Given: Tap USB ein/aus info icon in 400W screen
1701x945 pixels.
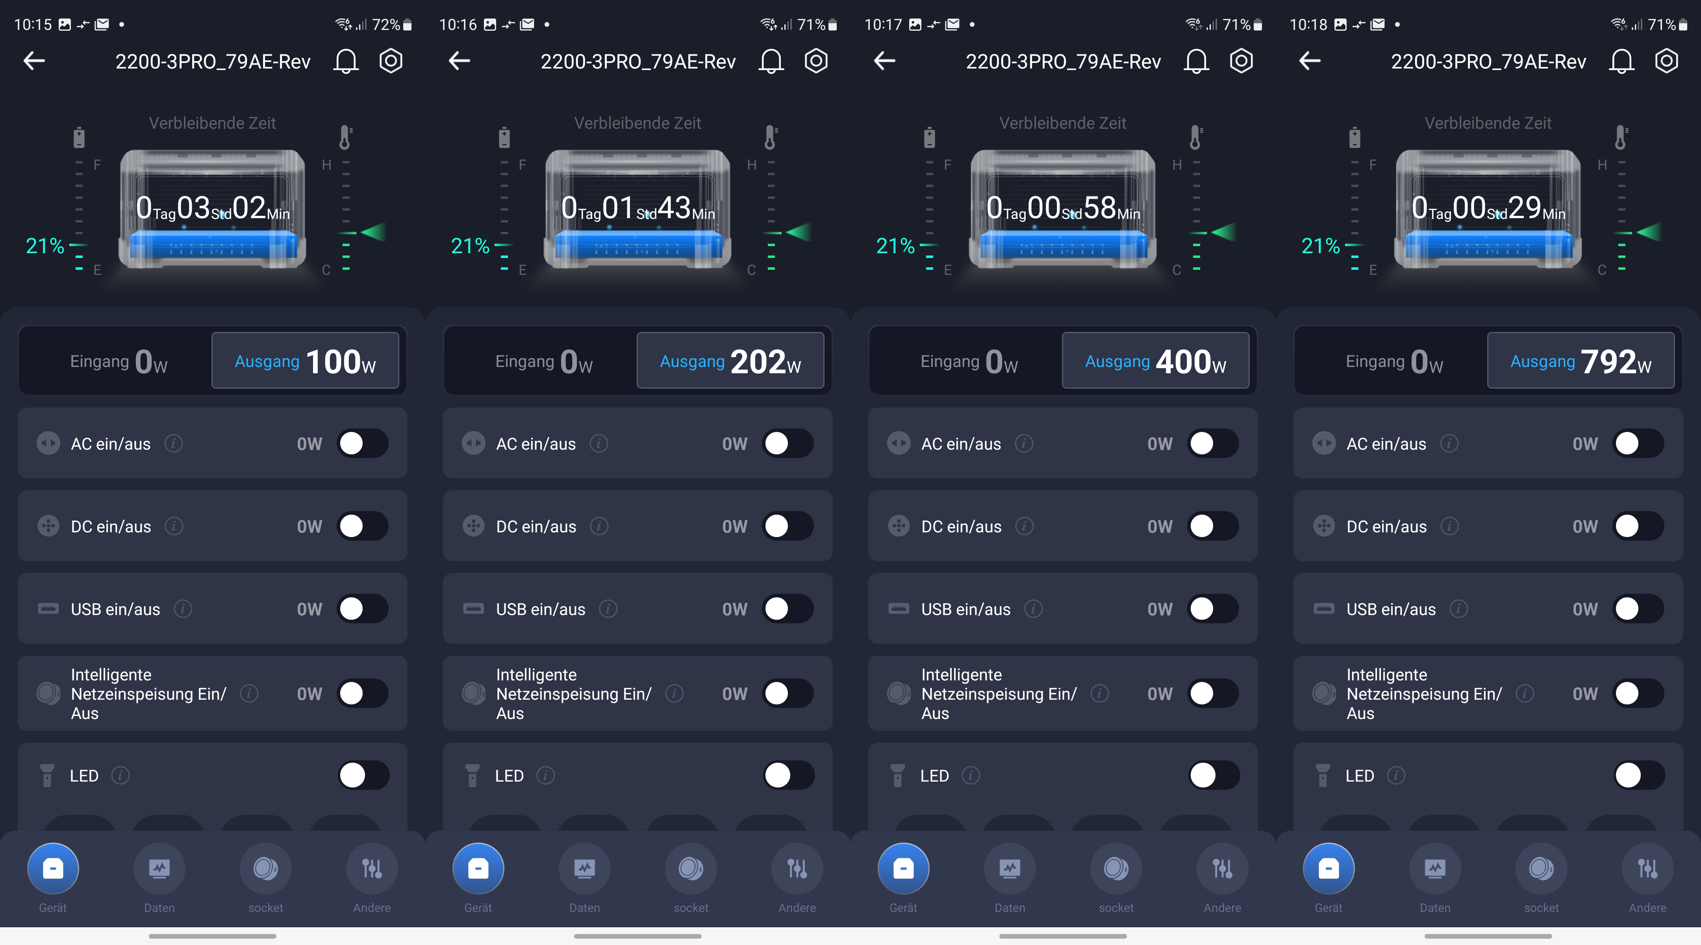Looking at the screenshot, I should click(x=1034, y=609).
